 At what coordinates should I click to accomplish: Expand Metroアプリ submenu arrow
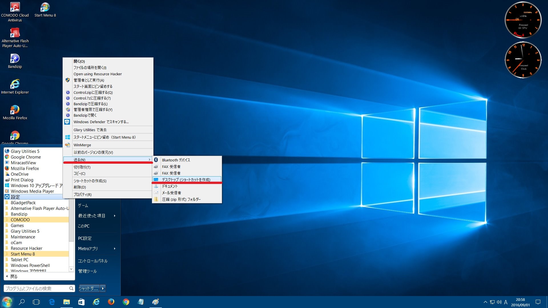pyautogui.click(x=114, y=249)
